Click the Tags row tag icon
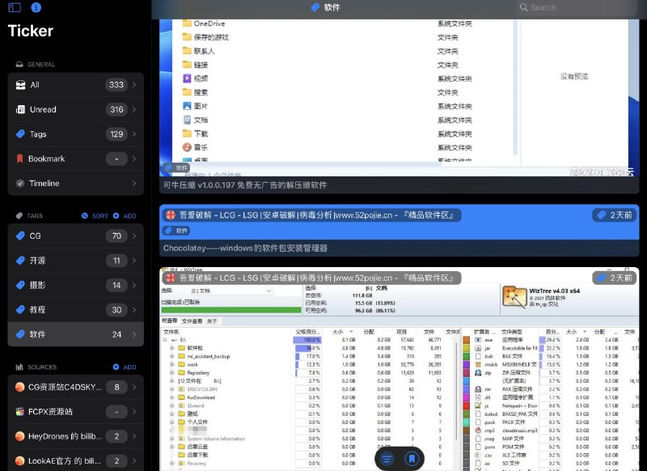The width and height of the screenshot is (647, 471). (20, 134)
